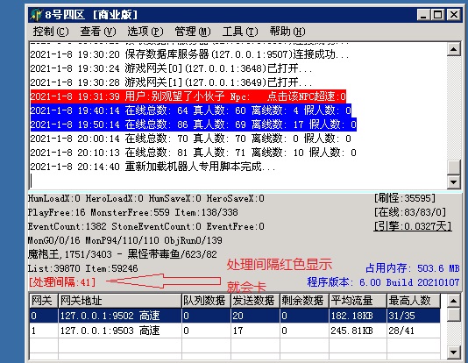The image size is (468, 363).
Task: Select gateway row 127.0.0.1:9503
Action: [x=235, y=331]
